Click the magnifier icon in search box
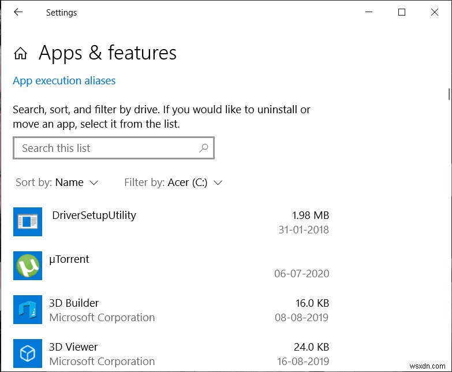The image size is (452, 372). [203, 148]
